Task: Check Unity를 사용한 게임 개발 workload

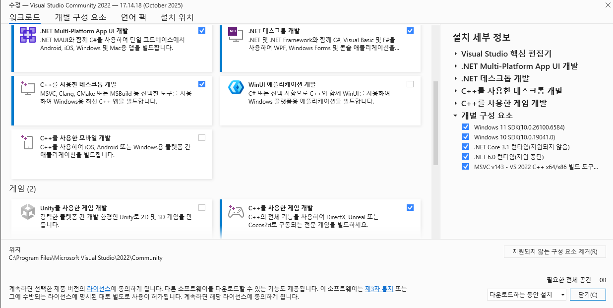Action: [x=202, y=207]
